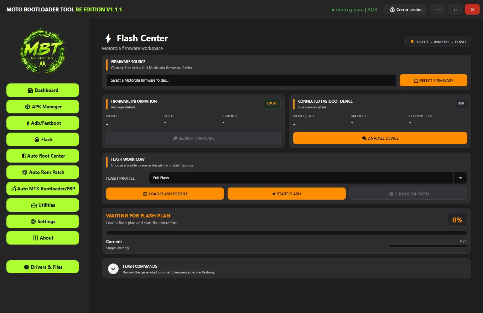Click the ANALYZE DEVICE button
The height and width of the screenshot is (313, 483).
coord(380,138)
